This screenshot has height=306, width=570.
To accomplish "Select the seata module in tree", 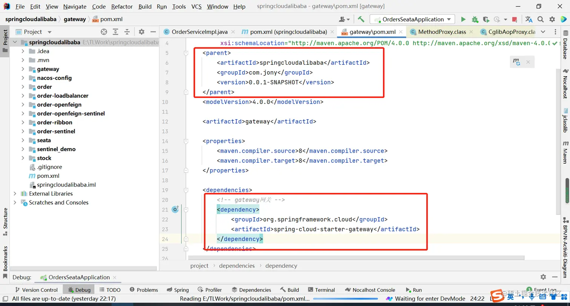I will click(x=44, y=140).
